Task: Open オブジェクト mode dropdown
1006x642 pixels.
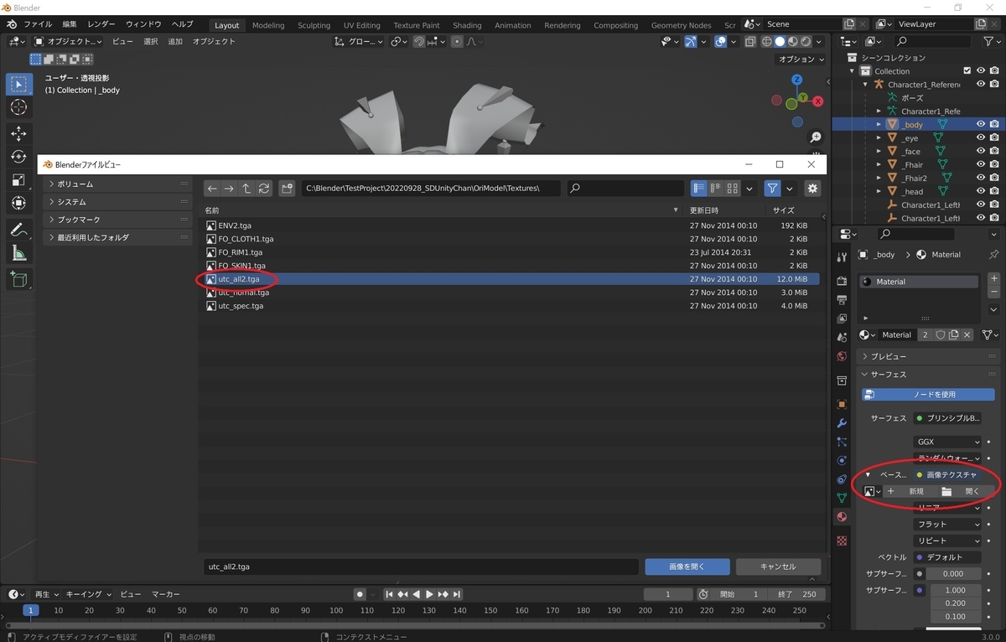Action: tap(68, 41)
